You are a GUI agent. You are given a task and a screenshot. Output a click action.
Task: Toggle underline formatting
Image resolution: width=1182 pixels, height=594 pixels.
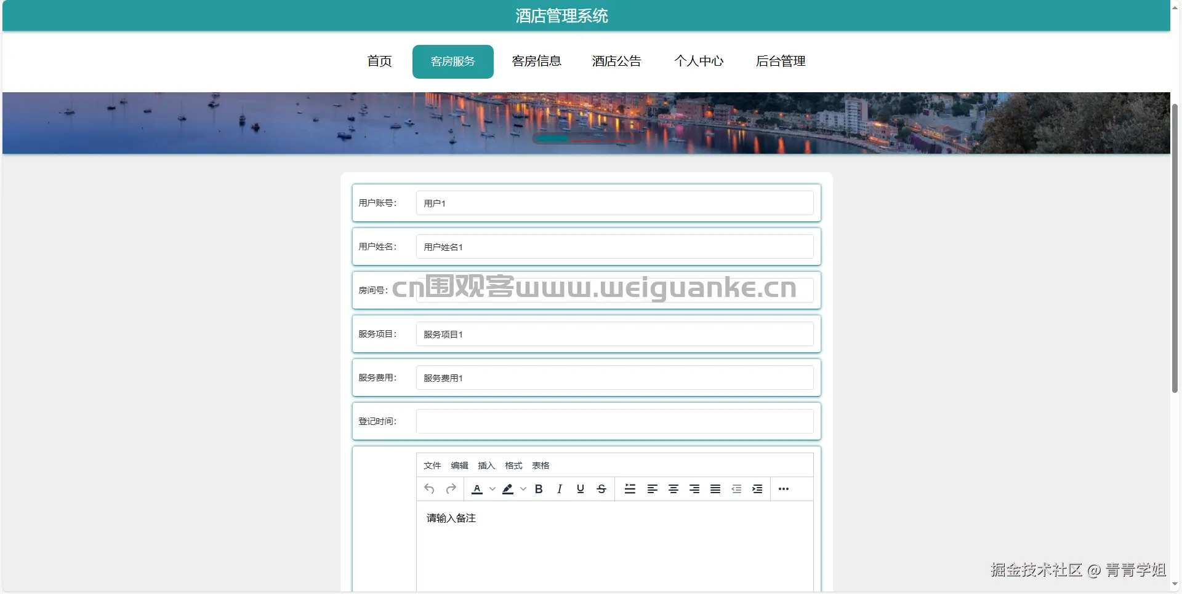(x=580, y=489)
